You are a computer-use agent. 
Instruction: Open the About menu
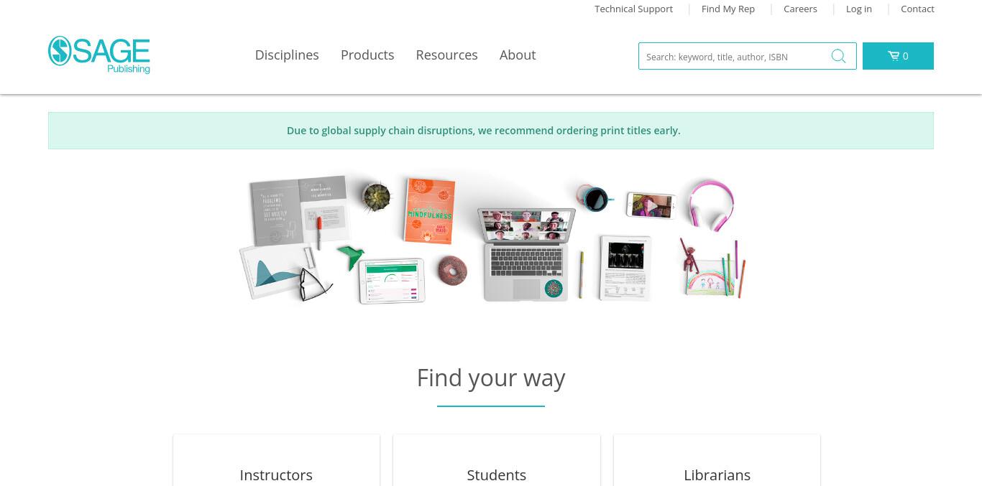[x=518, y=55]
